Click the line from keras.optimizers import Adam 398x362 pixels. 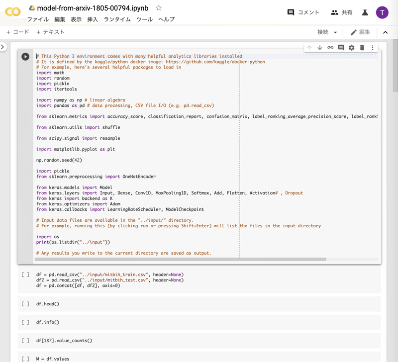click(78, 204)
